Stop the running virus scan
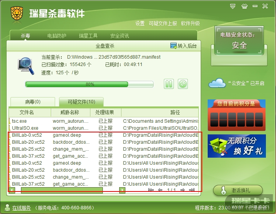 (183, 84)
